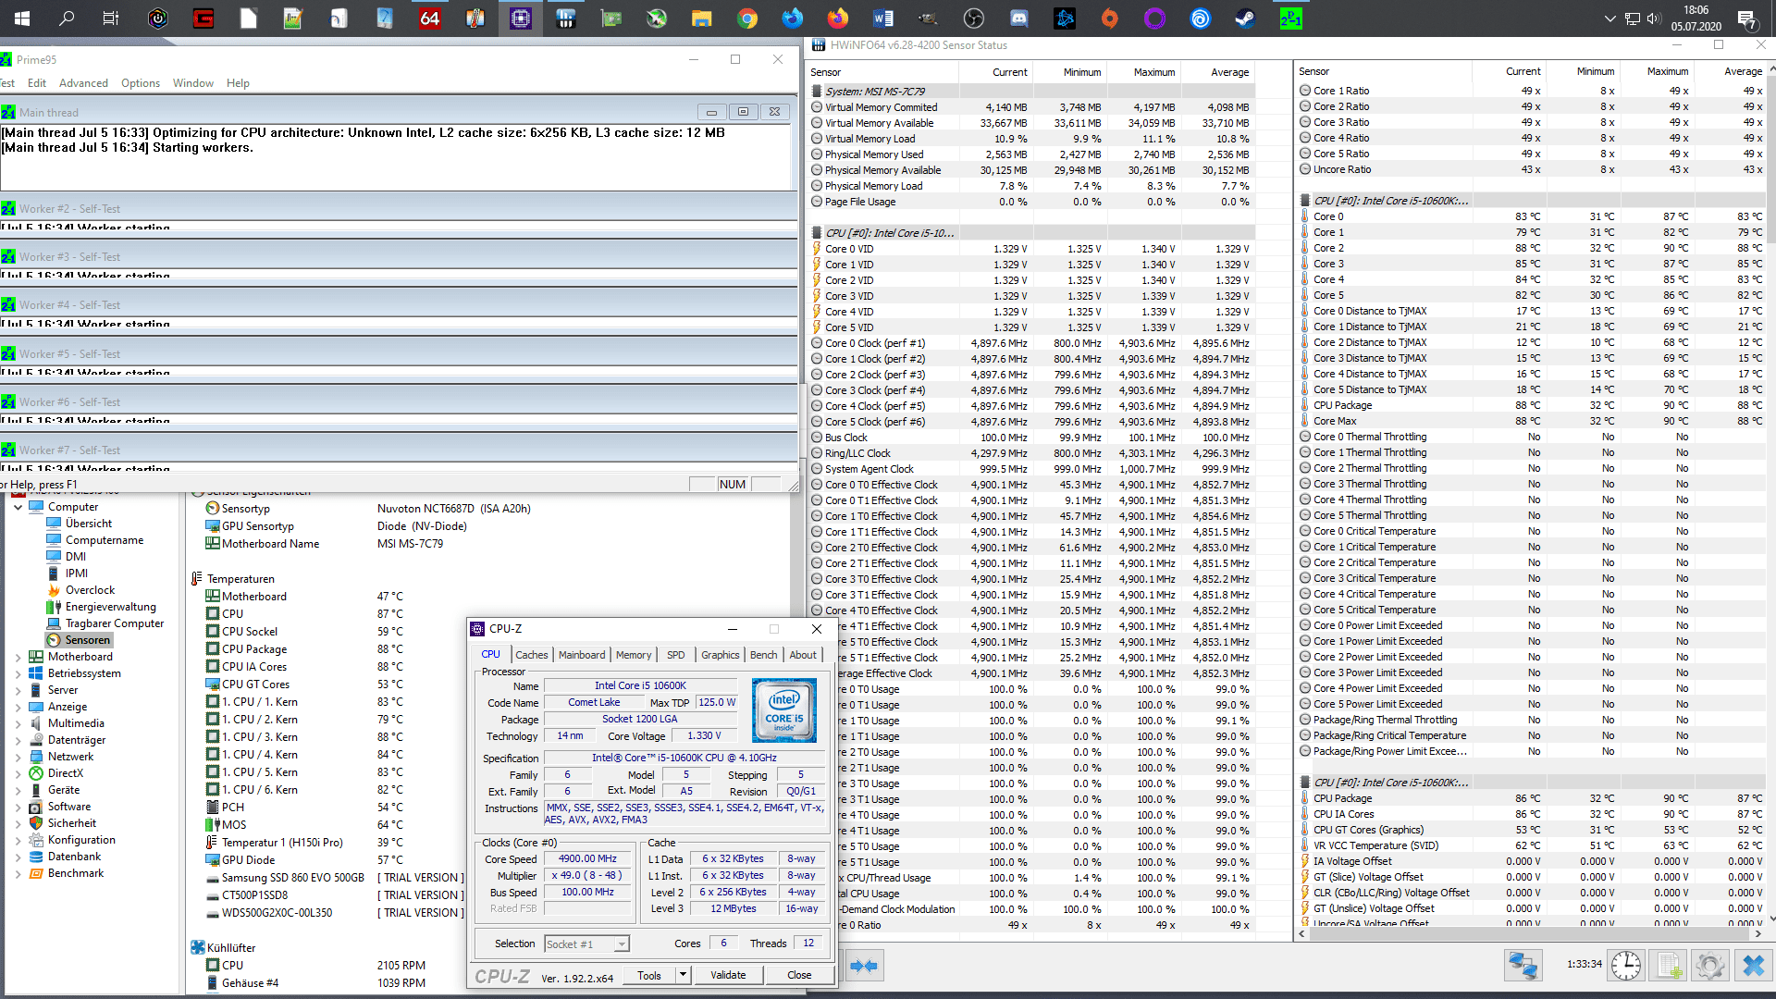Open Origin from the taskbar
Screen dimensions: 1776x999
point(1110,18)
